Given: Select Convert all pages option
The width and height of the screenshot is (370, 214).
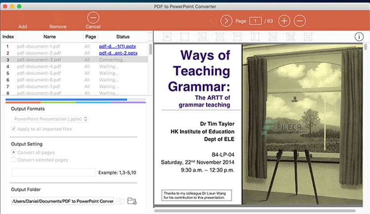Looking at the screenshot, I should tap(13, 152).
